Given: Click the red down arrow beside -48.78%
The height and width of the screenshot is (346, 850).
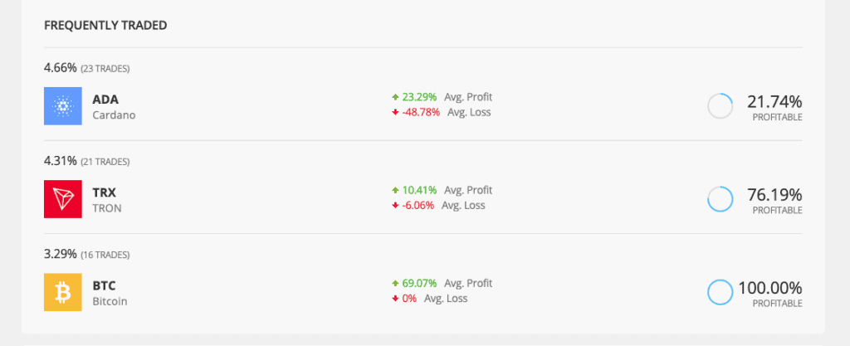Looking at the screenshot, I should (395, 112).
